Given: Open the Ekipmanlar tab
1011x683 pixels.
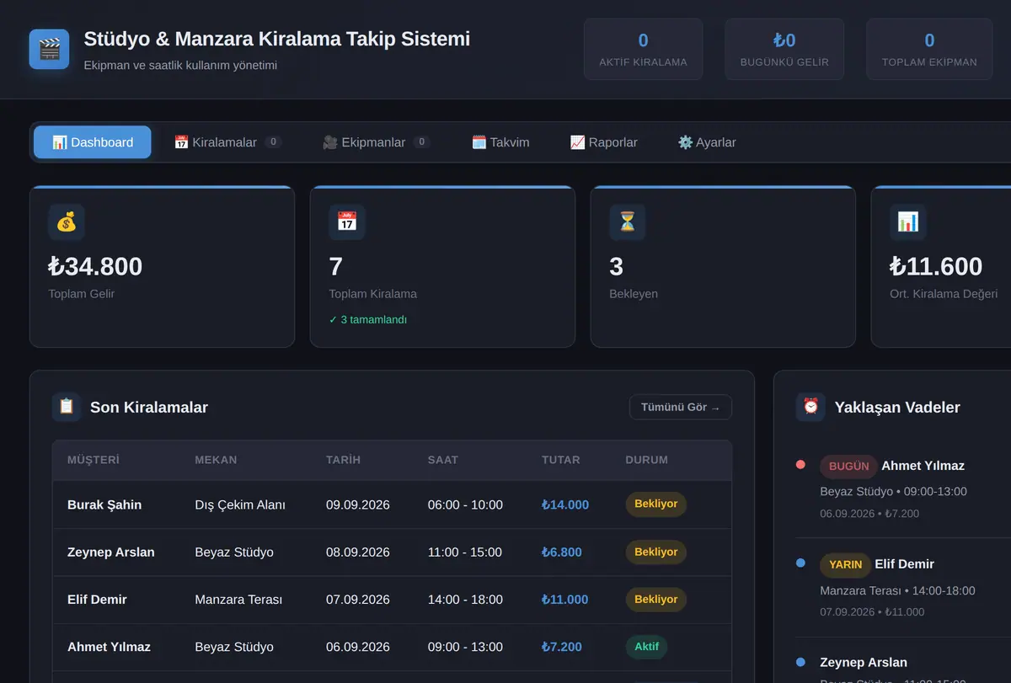Looking at the screenshot, I should point(377,142).
